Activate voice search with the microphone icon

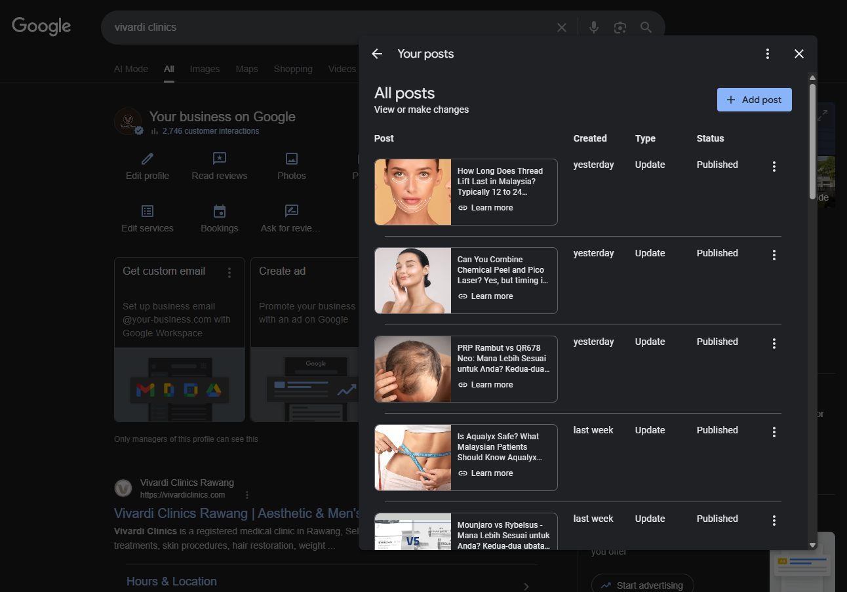tap(593, 27)
